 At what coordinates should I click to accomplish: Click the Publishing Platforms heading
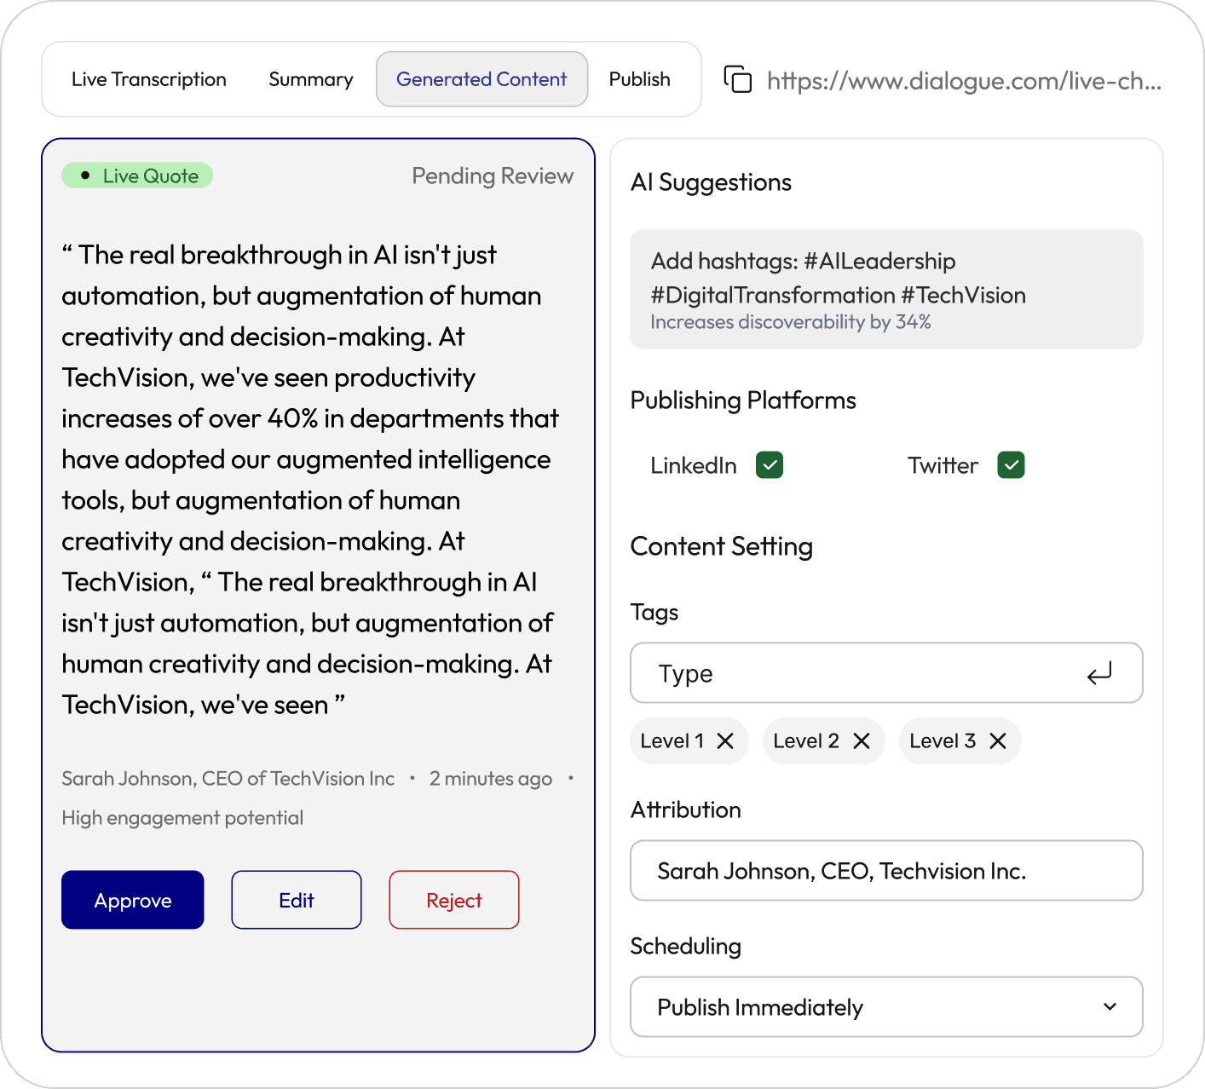tap(743, 400)
